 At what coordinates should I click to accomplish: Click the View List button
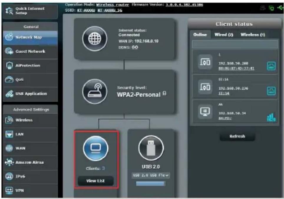(96, 181)
